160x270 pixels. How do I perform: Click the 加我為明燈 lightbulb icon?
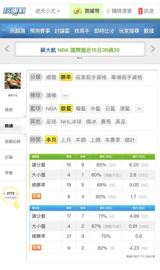tap(11, 197)
